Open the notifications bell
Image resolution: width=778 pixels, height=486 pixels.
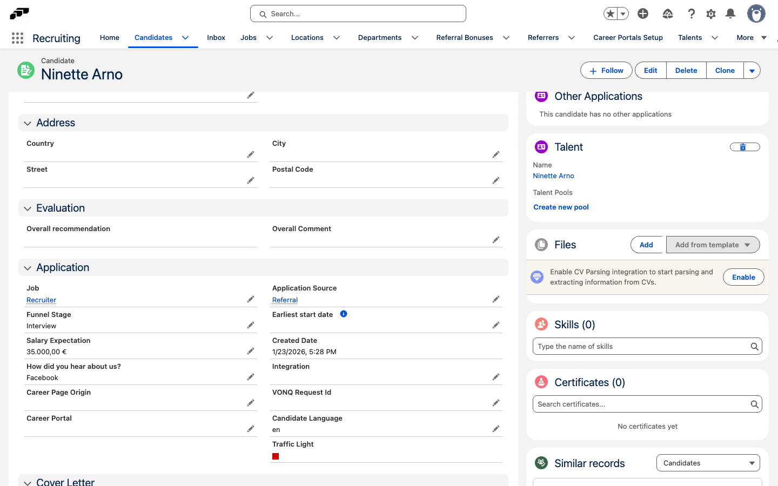click(x=730, y=13)
